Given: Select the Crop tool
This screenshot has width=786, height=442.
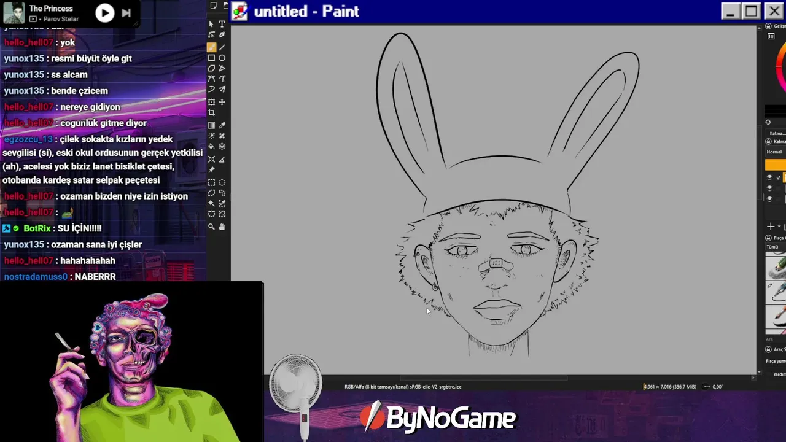Looking at the screenshot, I should click(211, 113).
